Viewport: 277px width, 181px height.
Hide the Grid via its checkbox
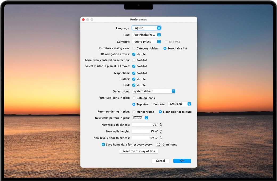click(x=134, y=85)
